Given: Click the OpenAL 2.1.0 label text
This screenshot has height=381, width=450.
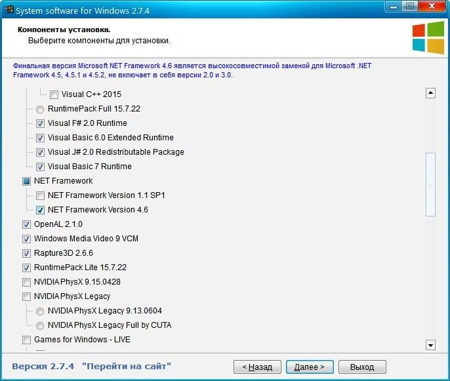Looking at the screenshot, I should point(58,224).
